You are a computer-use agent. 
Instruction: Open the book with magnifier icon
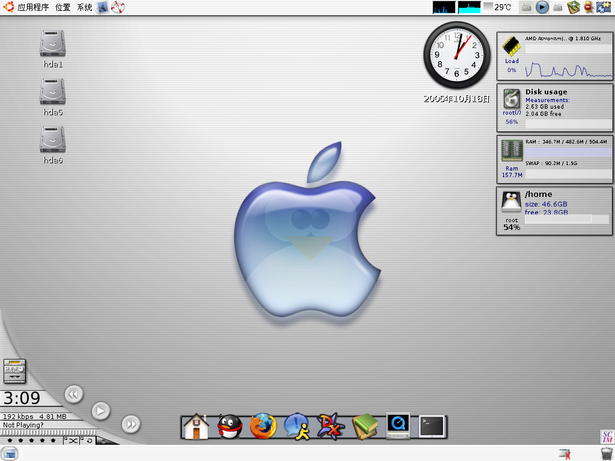click(x=574, y=7)
